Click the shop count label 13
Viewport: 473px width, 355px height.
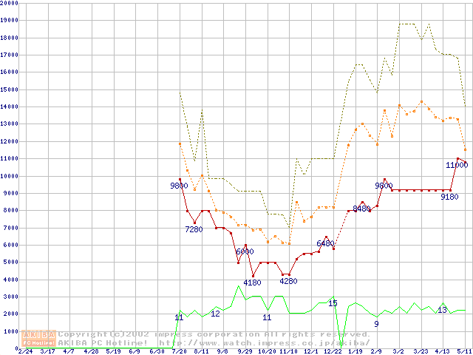click(442, 310)
